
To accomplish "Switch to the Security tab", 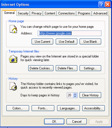I will click(23, 13).
